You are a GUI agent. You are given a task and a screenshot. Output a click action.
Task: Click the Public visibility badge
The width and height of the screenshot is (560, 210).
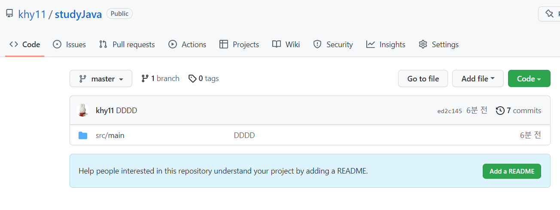click(x=119, y=14)
